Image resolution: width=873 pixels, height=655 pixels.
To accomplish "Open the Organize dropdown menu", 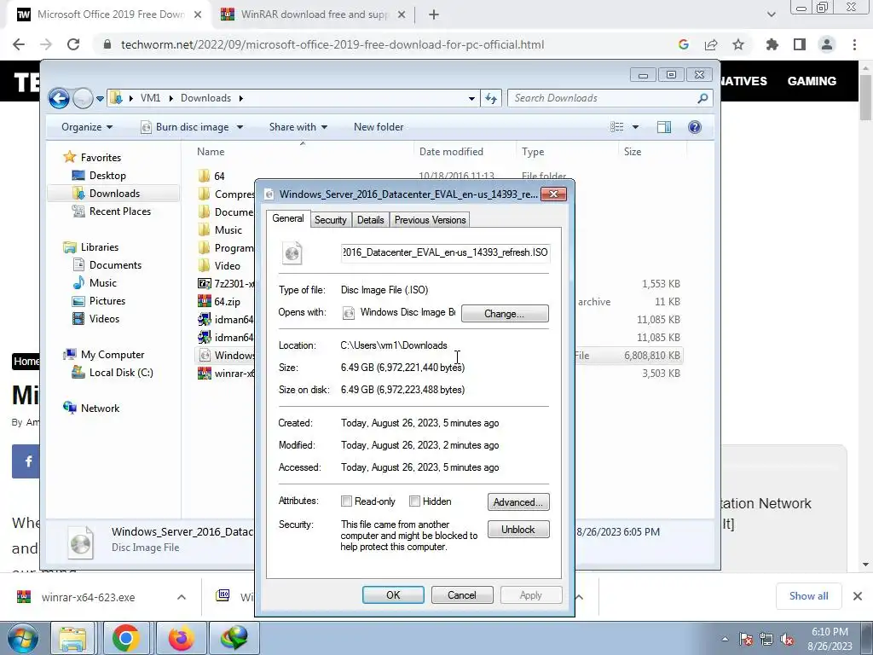I will pos(87,127).
